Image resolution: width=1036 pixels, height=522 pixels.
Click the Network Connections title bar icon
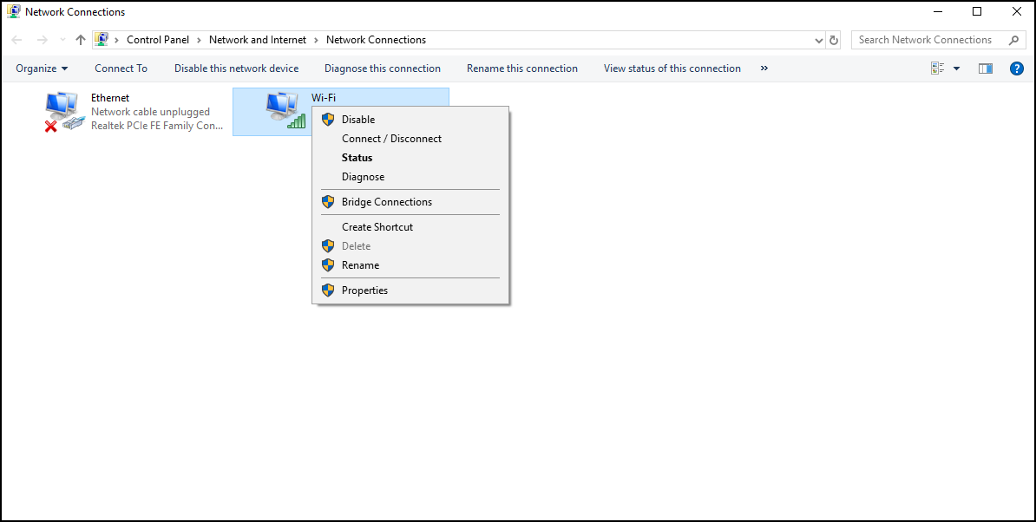tap(13, 11)
